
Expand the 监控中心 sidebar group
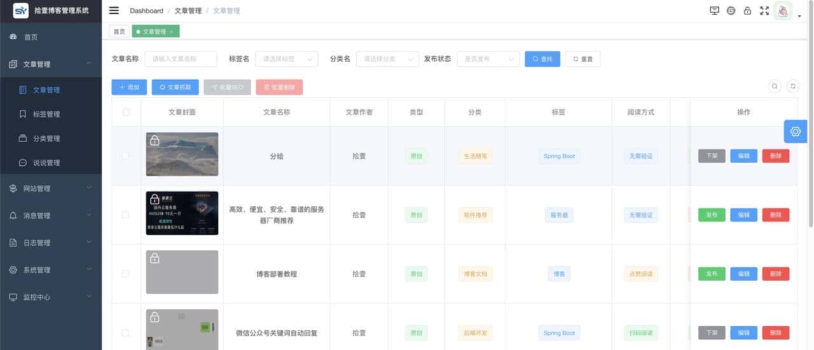click(x=51, y=297)
